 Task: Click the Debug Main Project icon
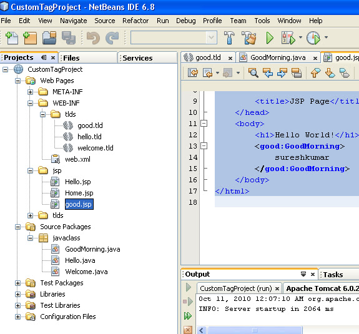[288, 38]
